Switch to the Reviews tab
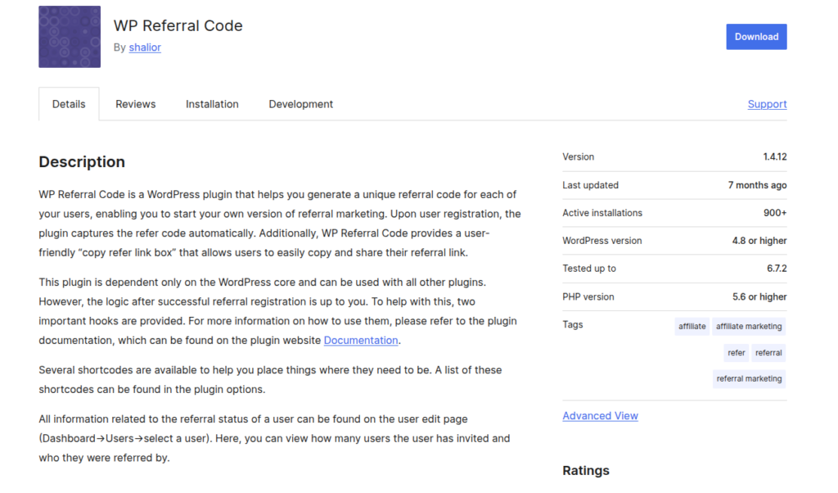Viewport: 838px width, 493px height. coord(136,104)
